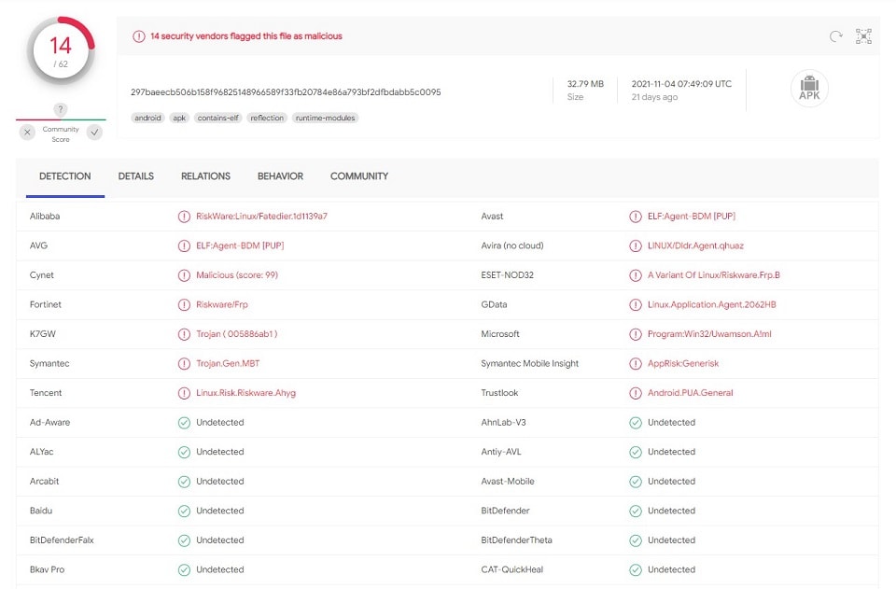Click warning icon beside Alibaba detection

tap(184, 217)
